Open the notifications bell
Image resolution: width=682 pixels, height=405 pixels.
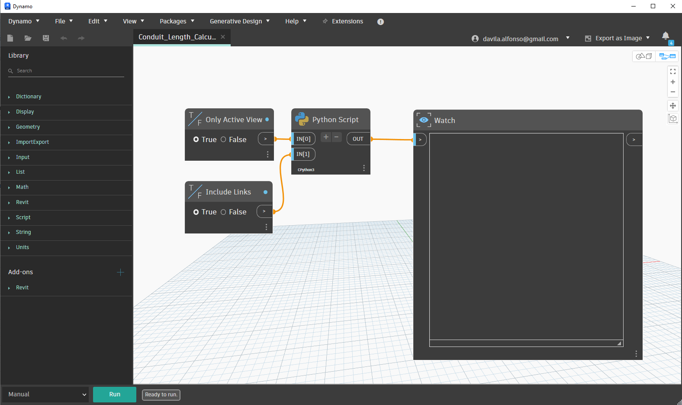click(666, 36)
